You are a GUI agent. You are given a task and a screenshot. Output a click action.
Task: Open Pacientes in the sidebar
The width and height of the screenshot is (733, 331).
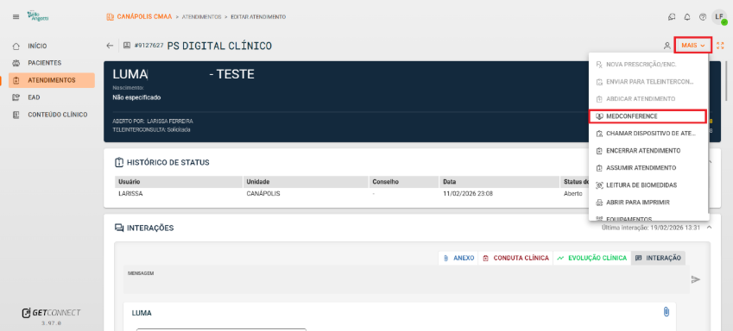pyautogui.click(x=52, y=63)
